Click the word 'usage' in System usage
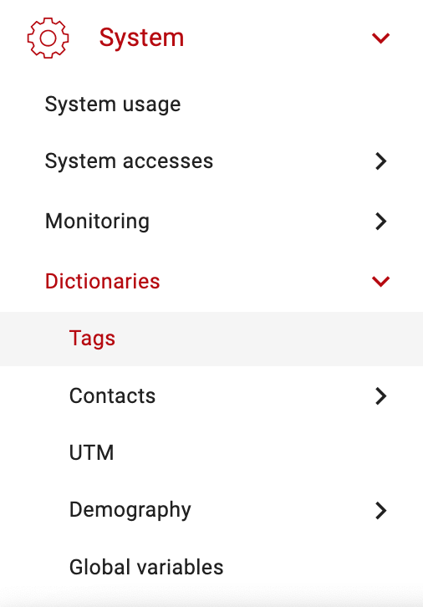 tap(151, 105)
